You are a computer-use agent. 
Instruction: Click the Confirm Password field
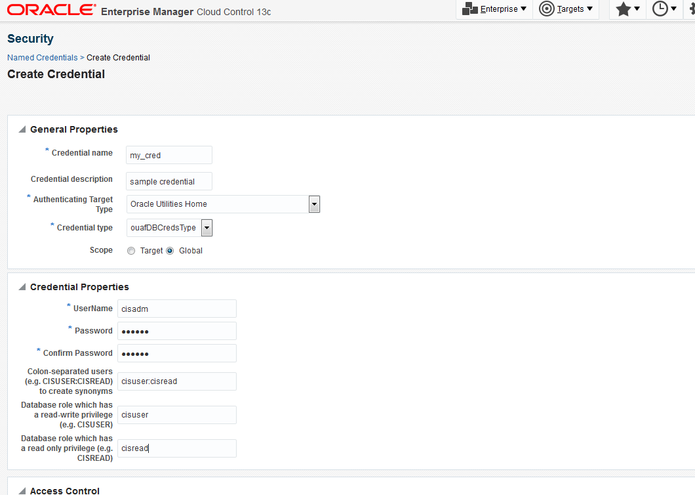pos(177,353)
